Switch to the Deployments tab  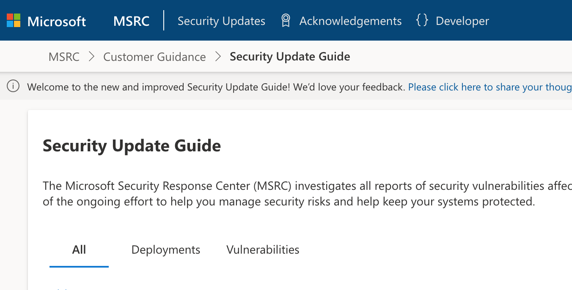166,250
